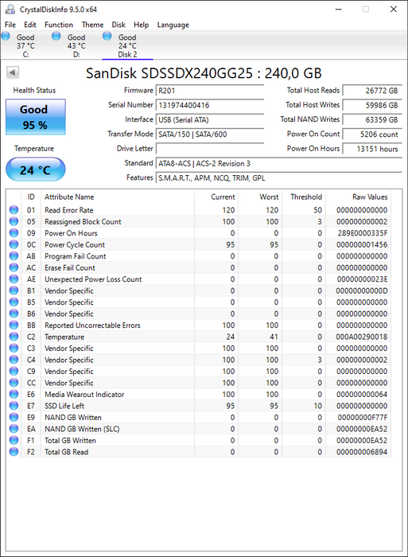Select the Disk 2 tab
Viewport: 408px width, 557px height.
point(127,45)
